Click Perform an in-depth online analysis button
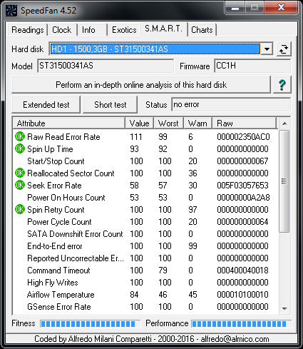This screenshot has height=349, width=303. (x=141, y=85)
